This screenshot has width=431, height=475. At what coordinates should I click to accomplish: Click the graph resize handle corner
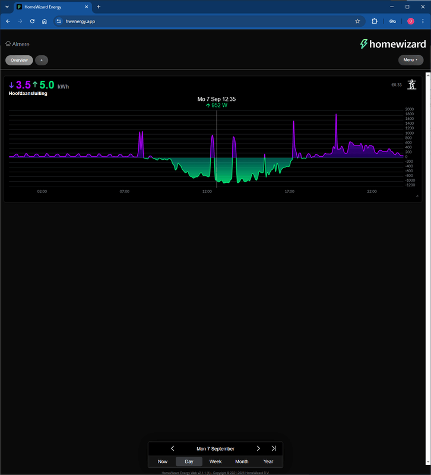[x=417, y=196]
